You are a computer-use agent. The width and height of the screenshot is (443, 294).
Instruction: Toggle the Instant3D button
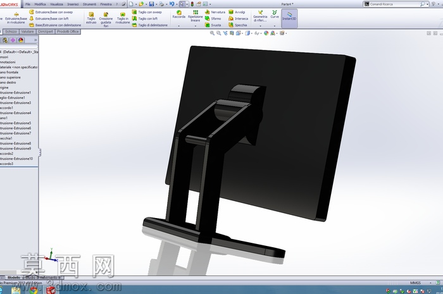point(289,18)
